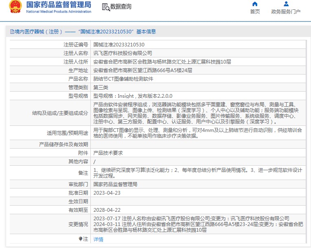Click 数据查询 heading text
This screenshot has width=311, height=248.
pos(120,7)
